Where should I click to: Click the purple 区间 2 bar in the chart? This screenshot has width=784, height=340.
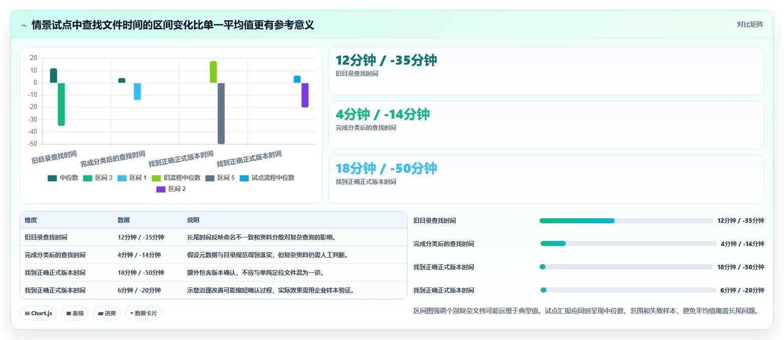coord(305,95)
